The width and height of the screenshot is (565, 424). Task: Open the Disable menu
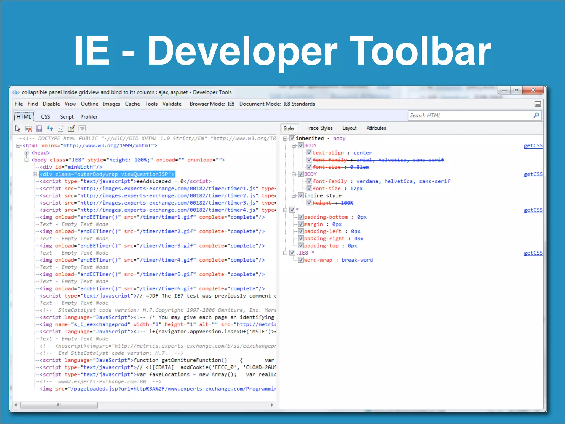(51, 104)
